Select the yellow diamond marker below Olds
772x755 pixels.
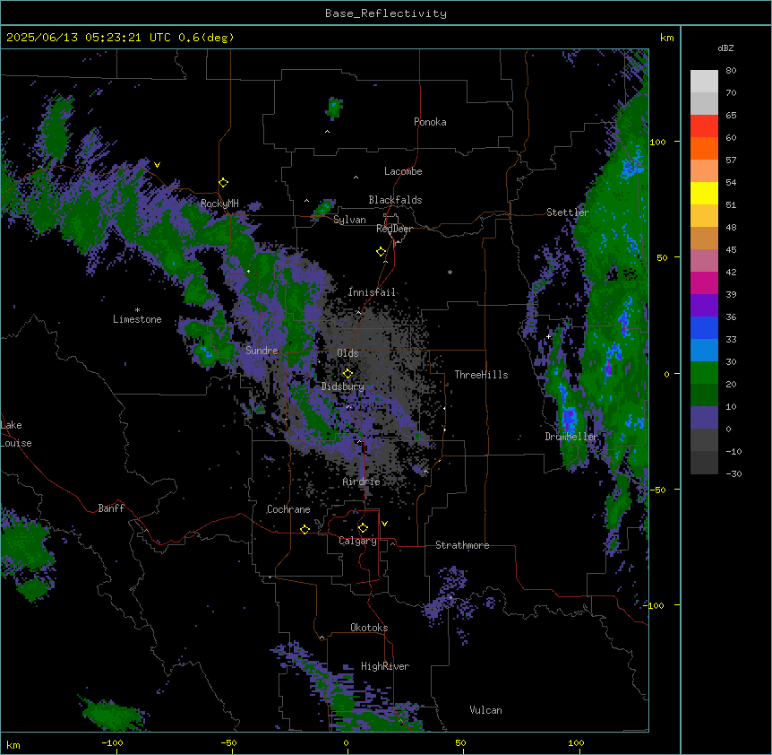347,373
